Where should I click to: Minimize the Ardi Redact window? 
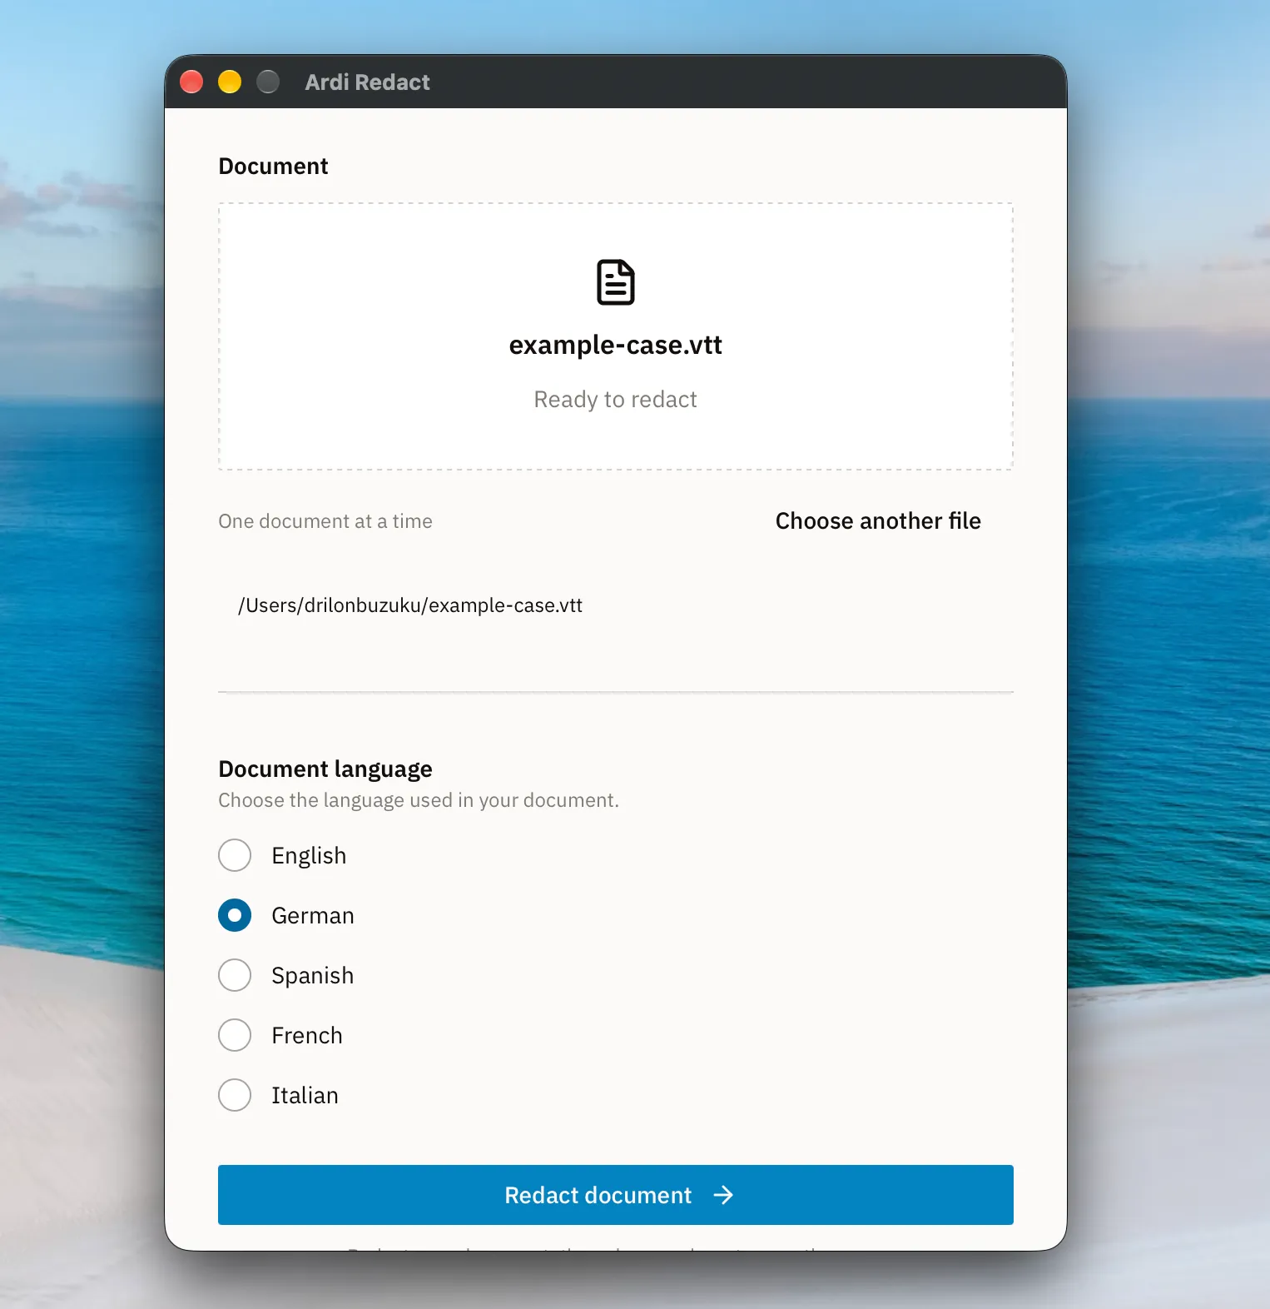click(x=230, y=82)
